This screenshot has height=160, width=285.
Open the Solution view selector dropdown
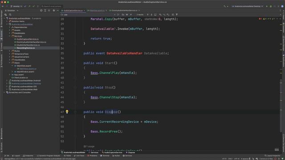[x=12, y=11]
